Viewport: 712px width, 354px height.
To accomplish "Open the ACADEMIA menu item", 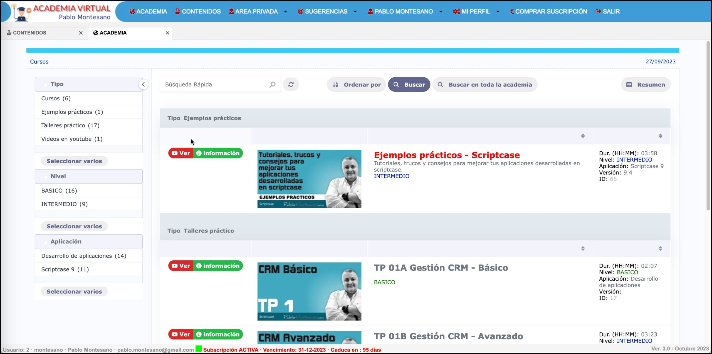I will [148, 11].
